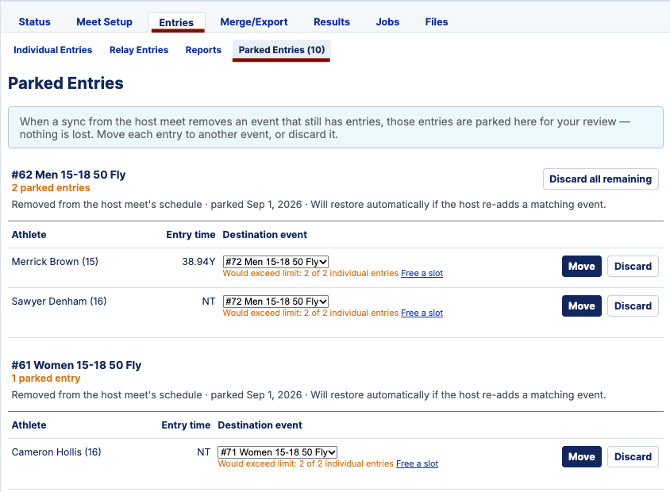The height and width of the screenshot is (492, 670).
Task: Open the Jobs tab
Action: pyautogui.click(x=387, y=21)
